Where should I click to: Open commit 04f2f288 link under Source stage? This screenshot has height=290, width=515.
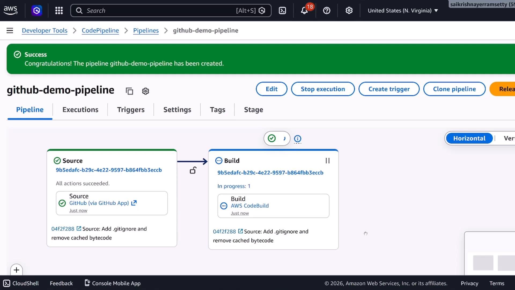pos(63,229)
